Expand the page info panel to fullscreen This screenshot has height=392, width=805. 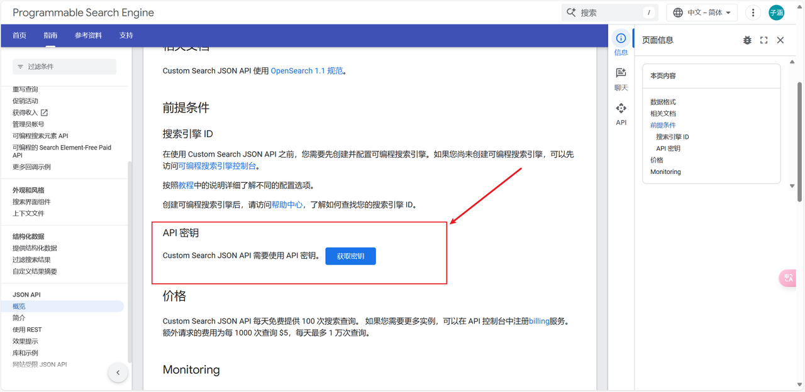click(x=763, y=40)
